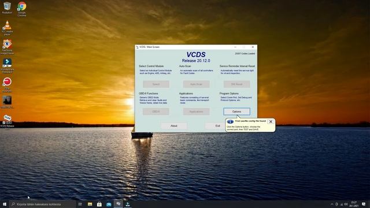Image resolution: width=370 pixels, height=208 pixels.
Task: Open File Explorer from the taskbar
Action: point(90,204)
